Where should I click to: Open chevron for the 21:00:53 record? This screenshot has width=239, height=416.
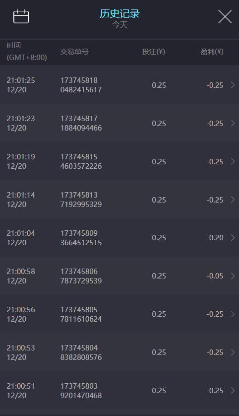(233, 352)
